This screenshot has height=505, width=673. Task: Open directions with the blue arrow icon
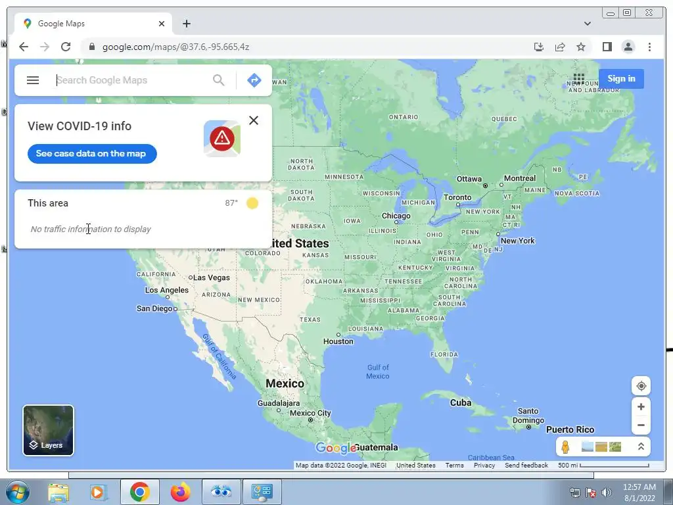point(254,80)
